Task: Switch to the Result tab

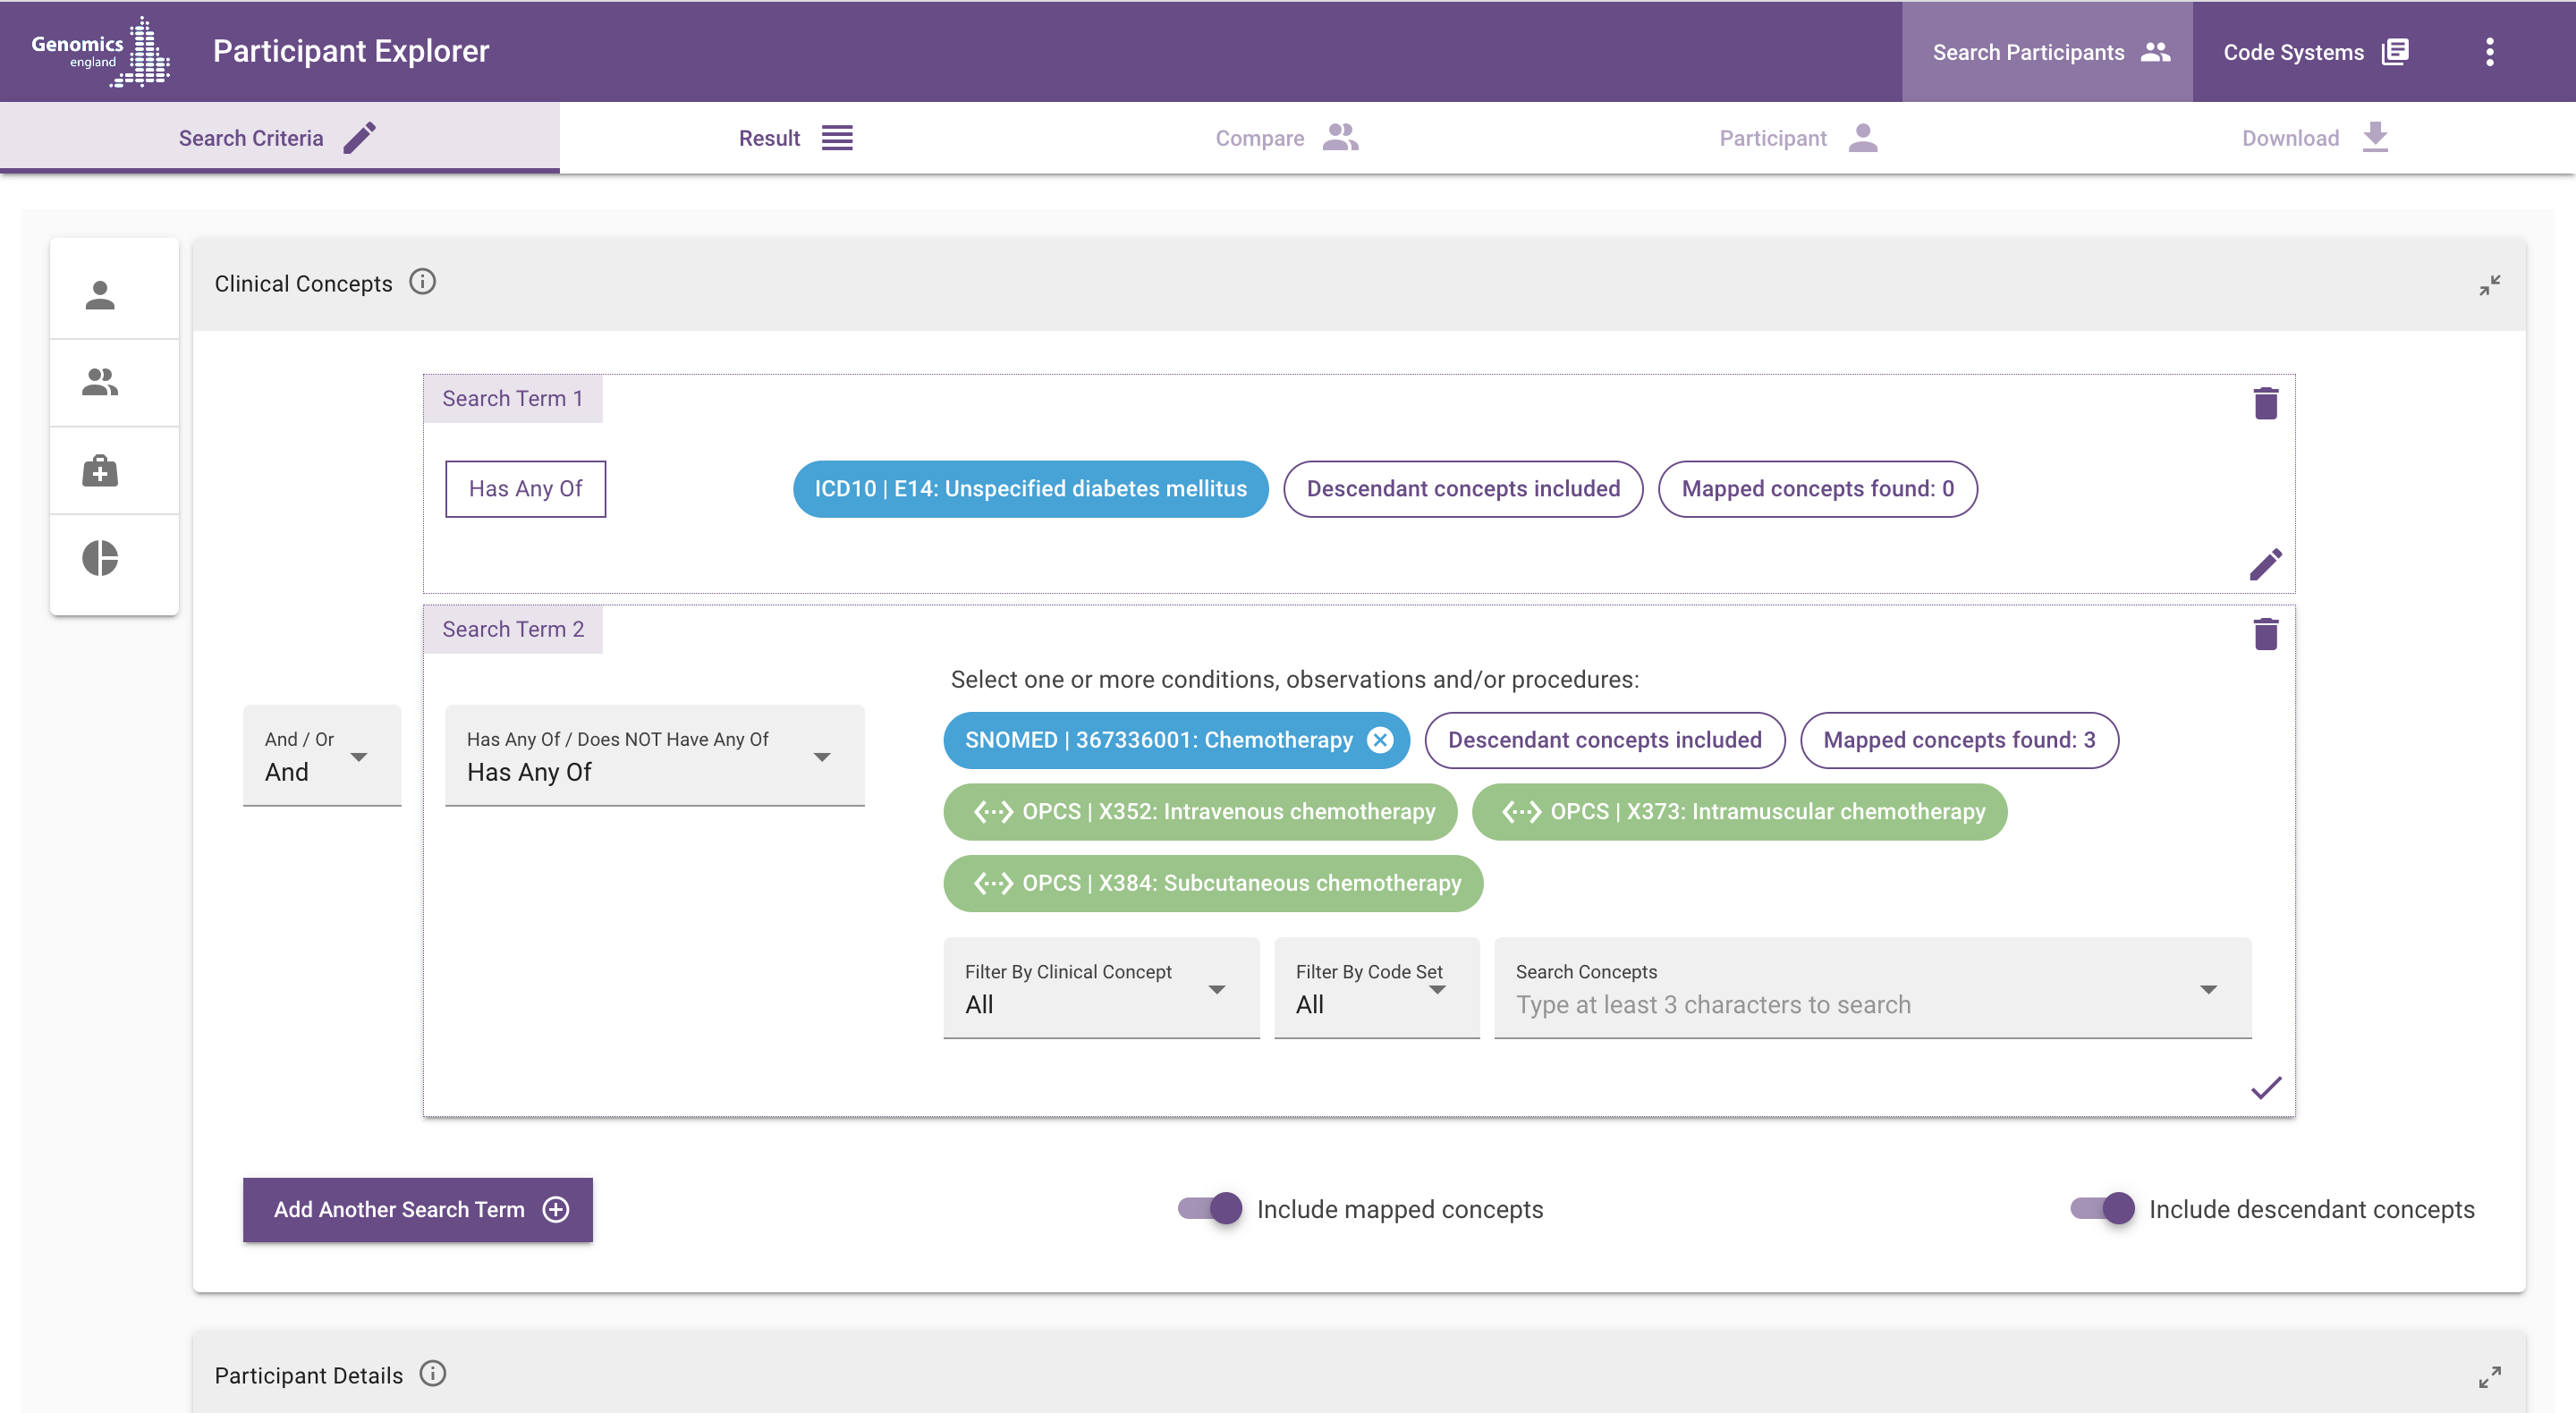Action: click(x=796, y=138)
